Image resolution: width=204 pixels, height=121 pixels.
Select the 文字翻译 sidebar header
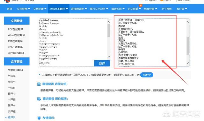tap(17, 62)
